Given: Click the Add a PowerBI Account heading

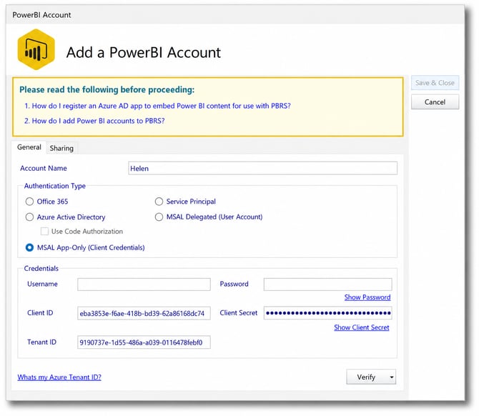Looking at the screenshot, I should click(x=144, y=52).
